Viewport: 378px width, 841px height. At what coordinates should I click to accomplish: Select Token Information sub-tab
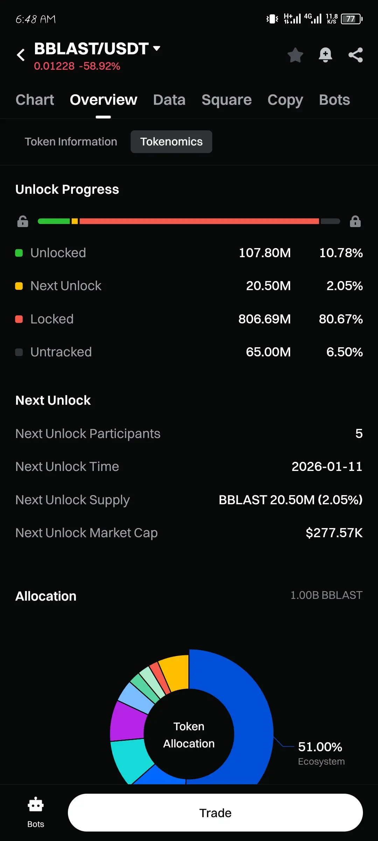(x=71, y=142)
